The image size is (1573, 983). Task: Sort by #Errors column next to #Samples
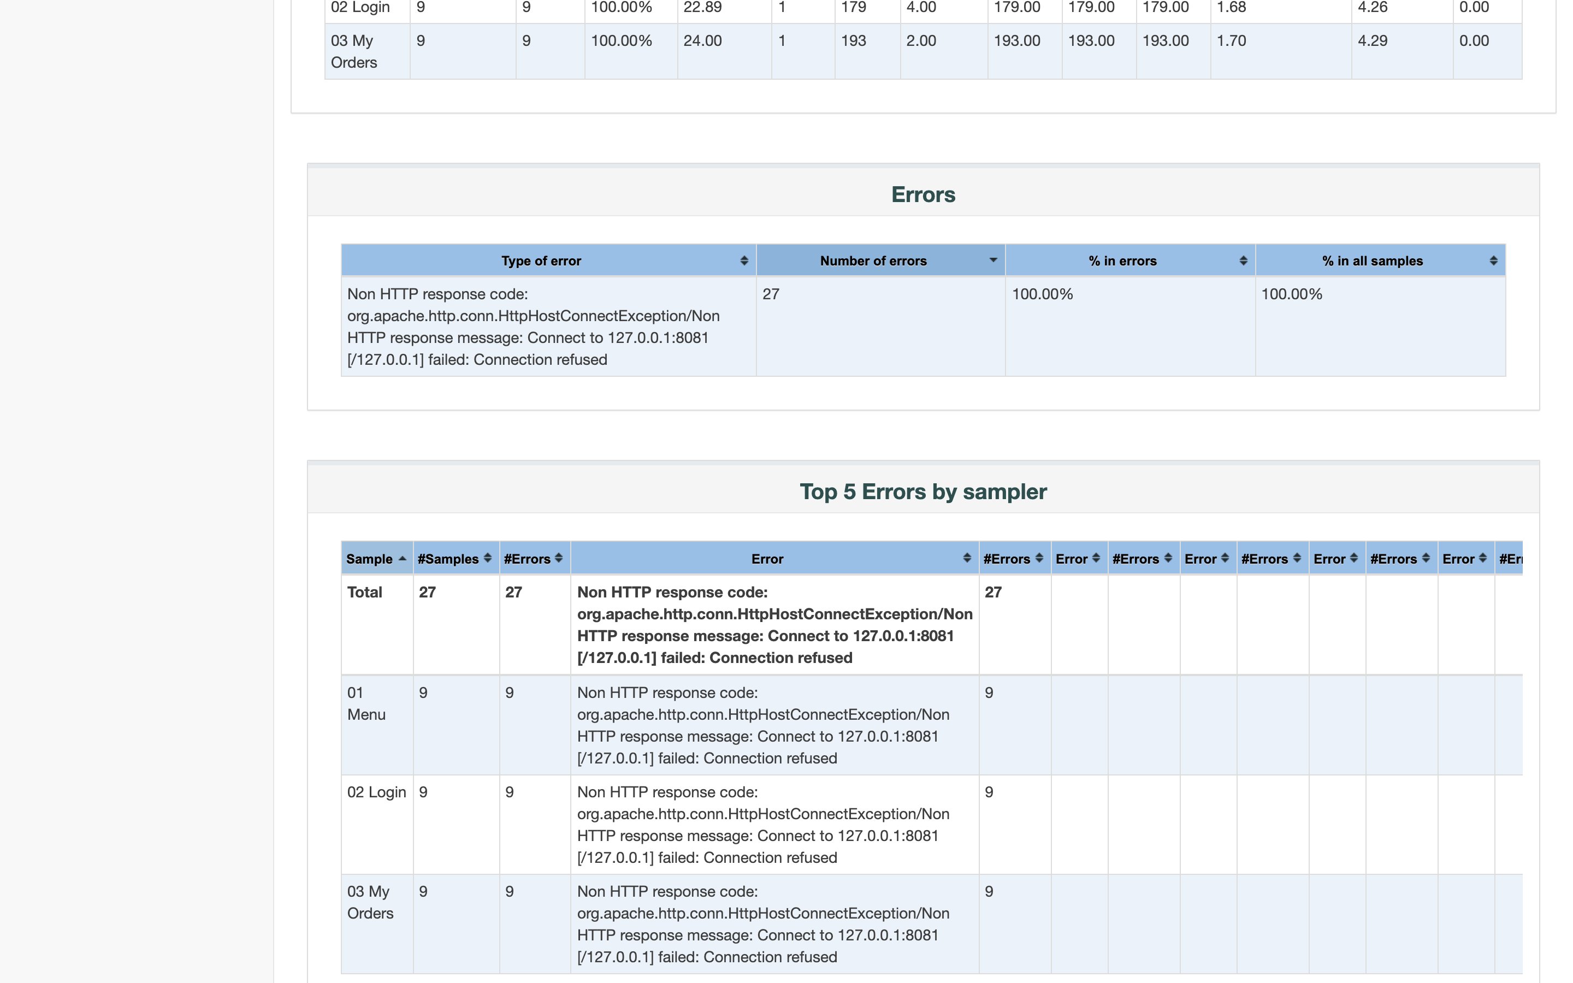coord(534,559)
